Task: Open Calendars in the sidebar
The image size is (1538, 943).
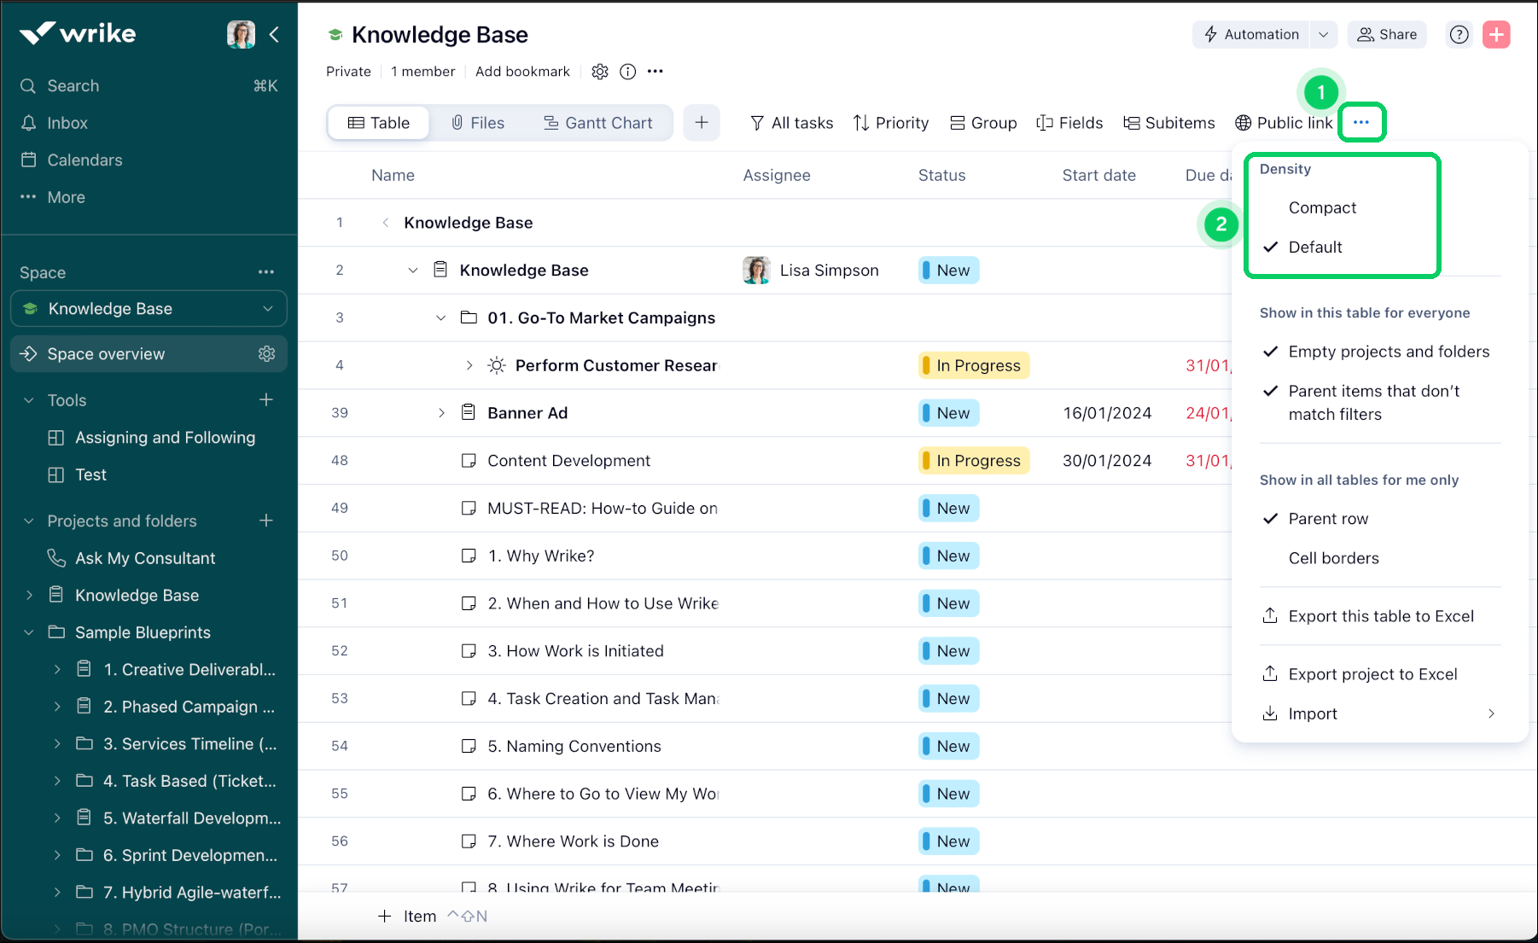Action: point(84,160)
